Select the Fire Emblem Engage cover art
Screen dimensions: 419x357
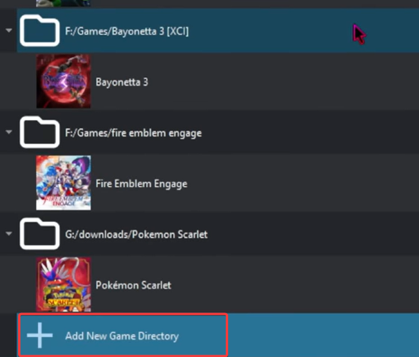coord(63,183)
